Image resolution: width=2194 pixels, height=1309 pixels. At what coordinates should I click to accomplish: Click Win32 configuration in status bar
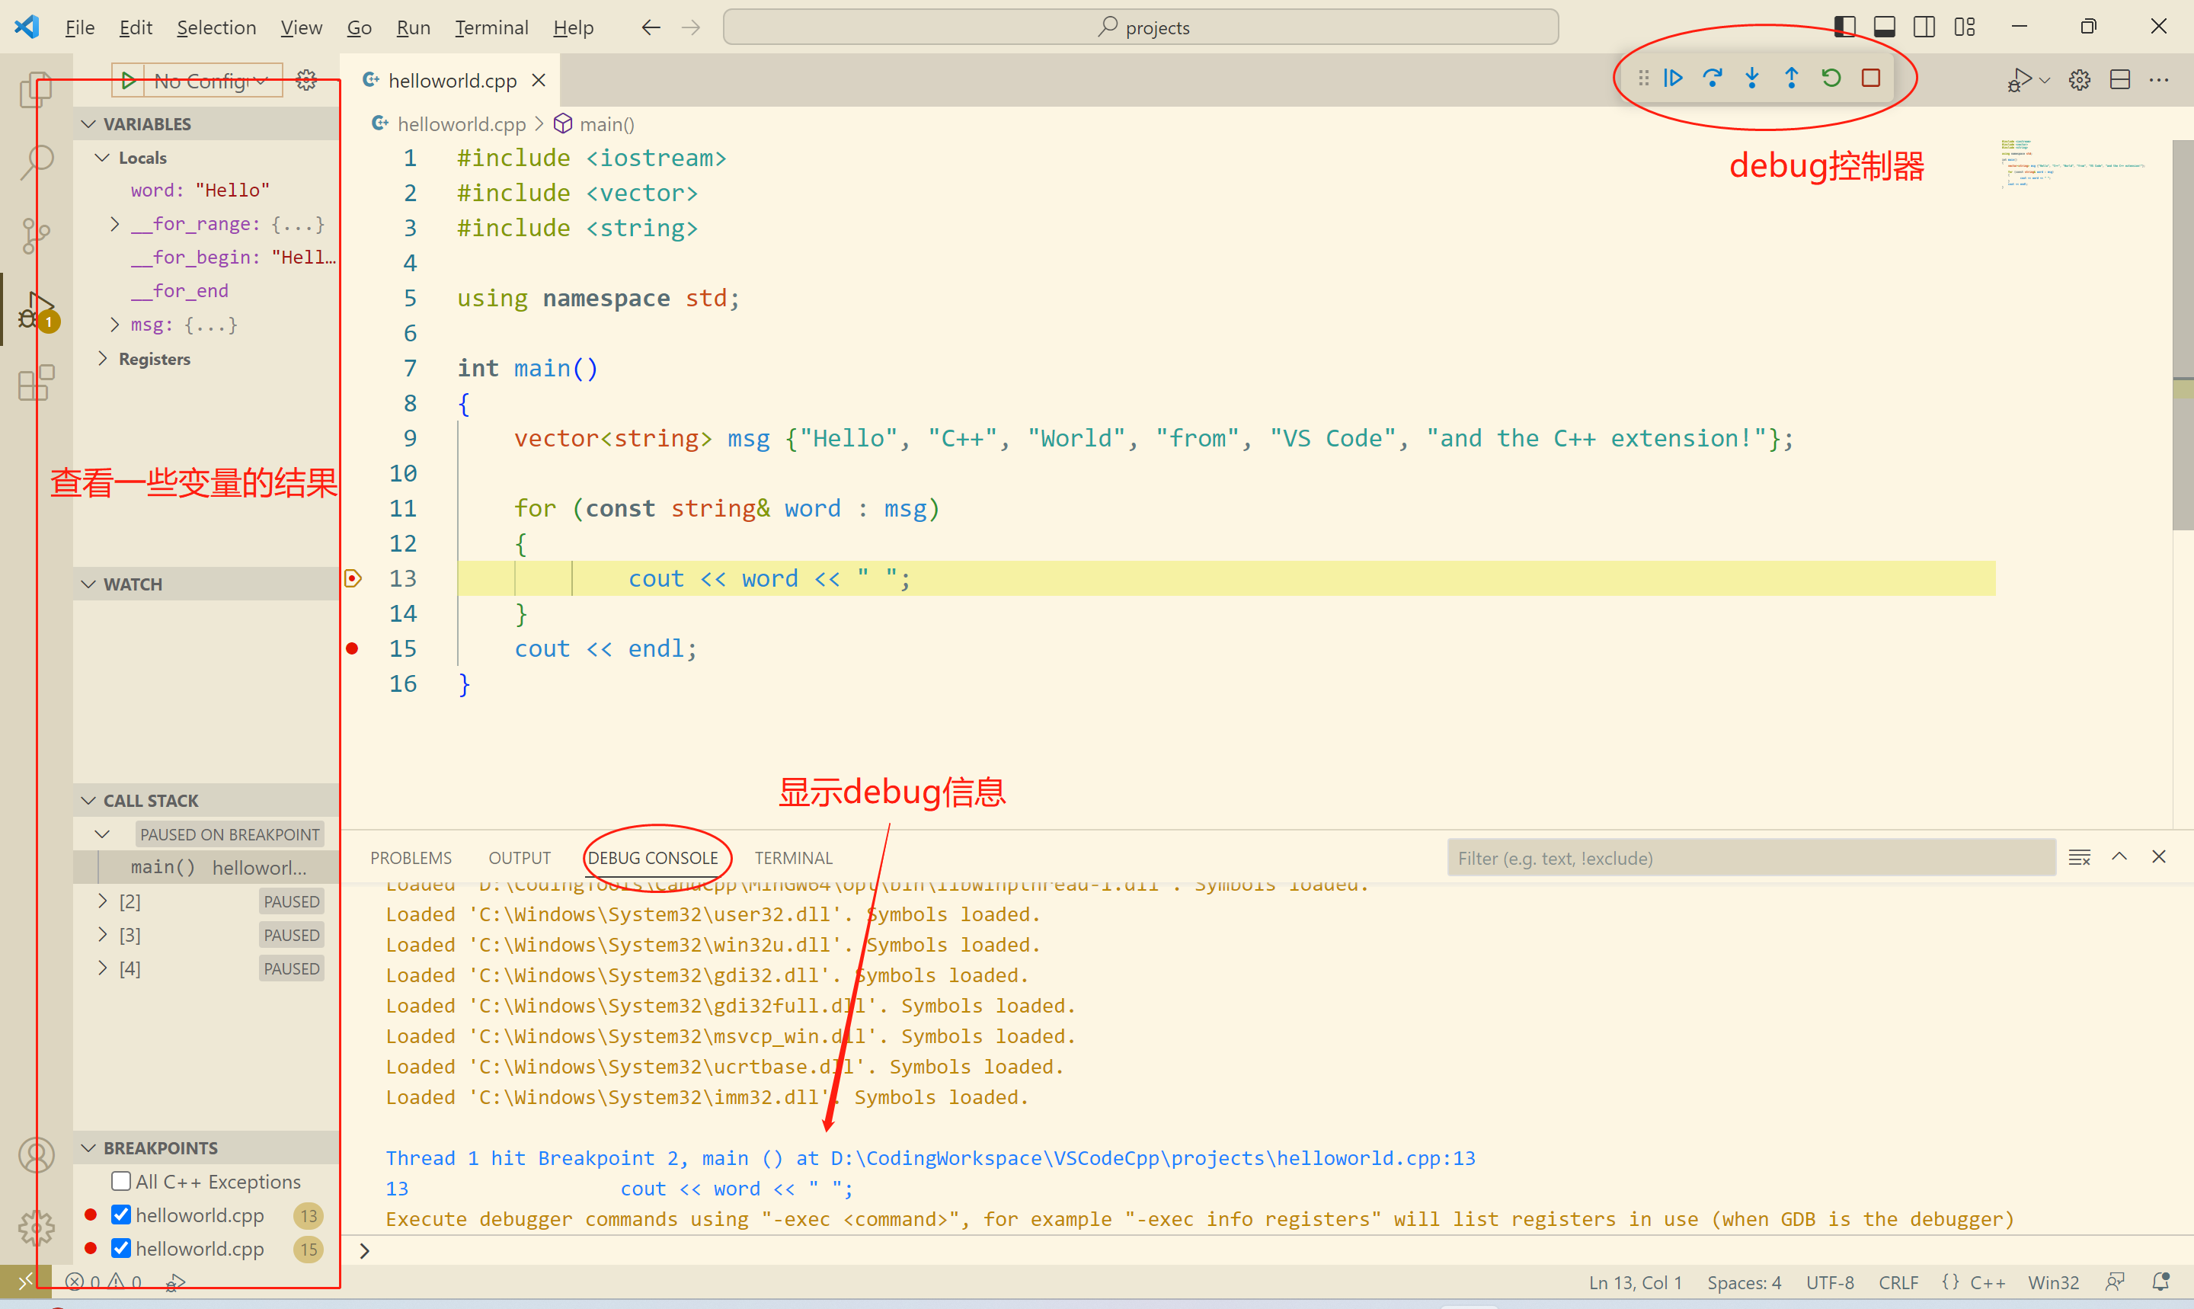tap(2053, 1282)
